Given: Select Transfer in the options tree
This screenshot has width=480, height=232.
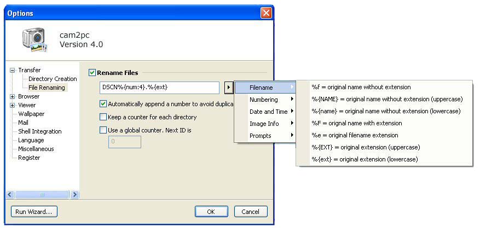Looking at the screenshot, I should 29,70.
